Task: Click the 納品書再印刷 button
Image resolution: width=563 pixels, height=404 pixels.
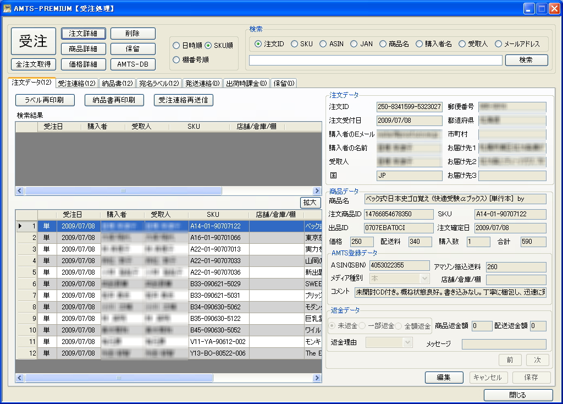Action: click(x=114, y=100)
